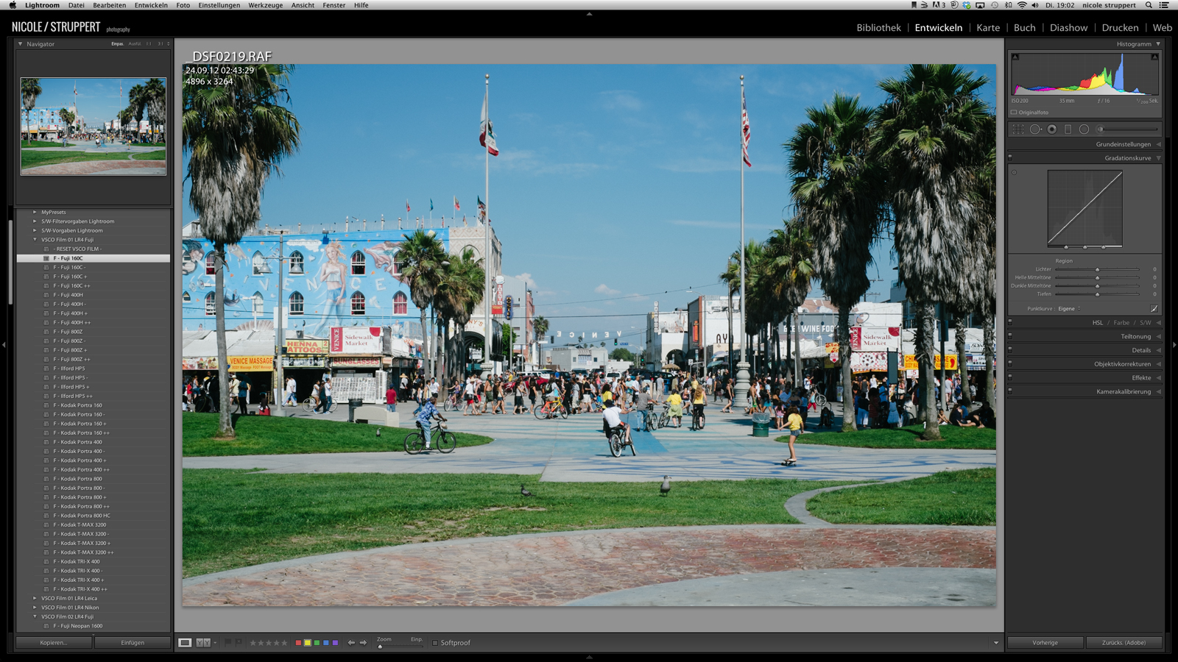
Task: Go to previous photo arrow
Action: [351, 643]
